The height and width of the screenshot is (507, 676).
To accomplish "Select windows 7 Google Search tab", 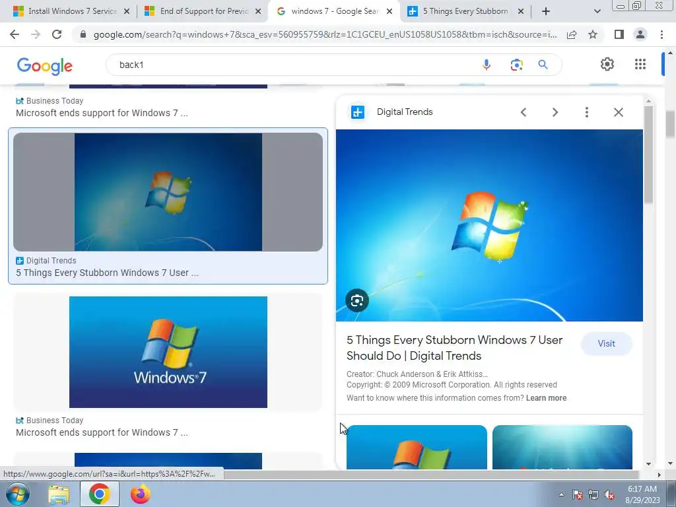I will tap(335, 11).
